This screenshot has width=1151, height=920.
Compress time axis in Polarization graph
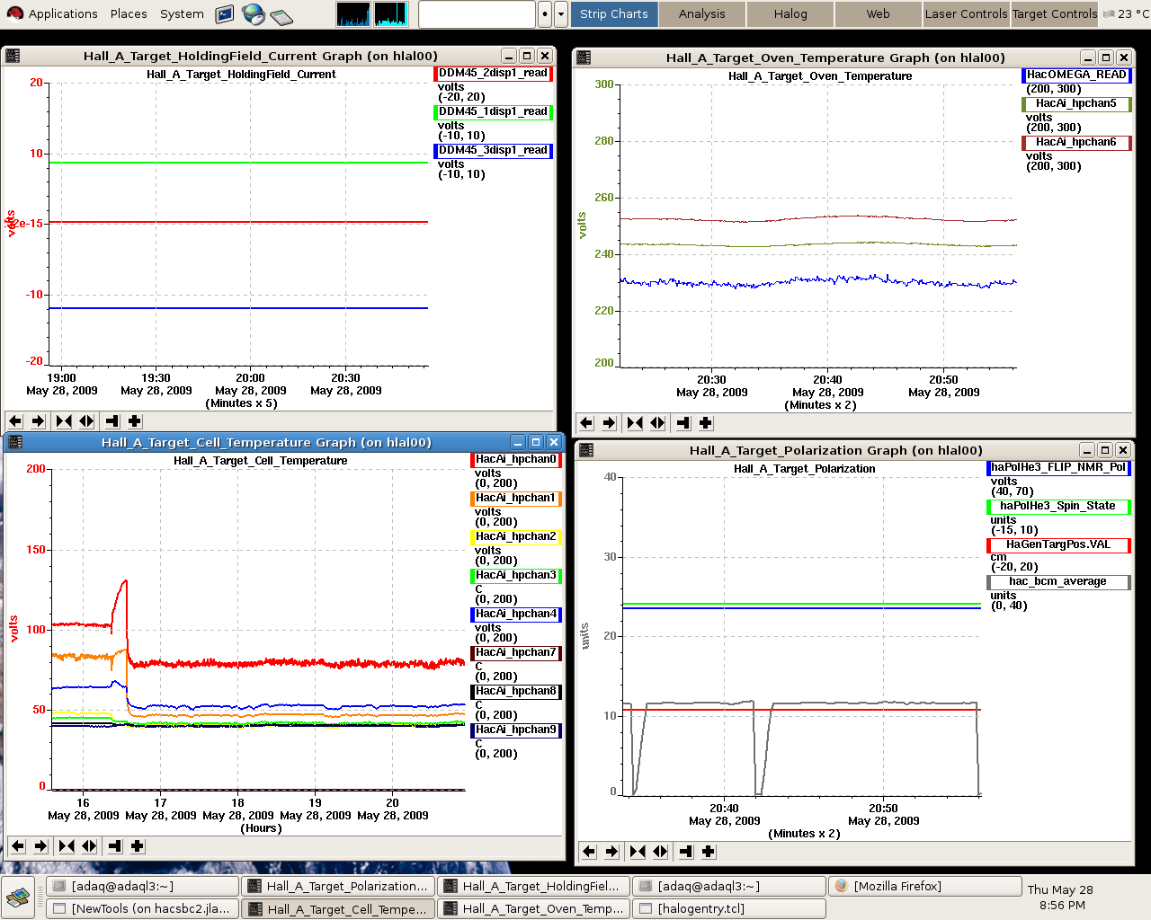click(x=638, y=852)
